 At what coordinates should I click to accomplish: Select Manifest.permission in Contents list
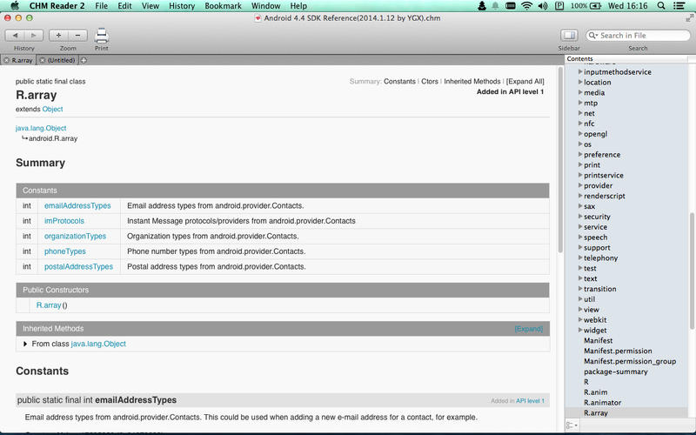[x=618, y=351]
